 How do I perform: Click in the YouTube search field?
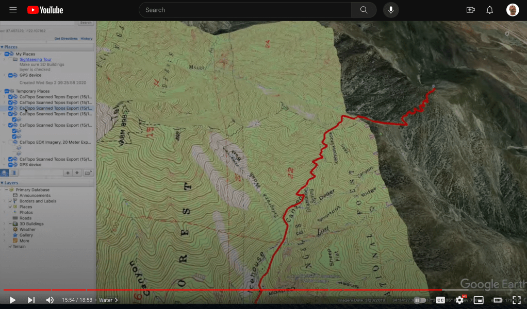click(245, 10)
